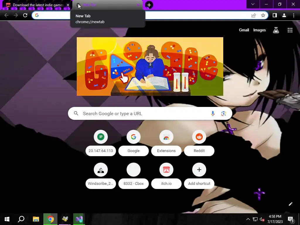300x225 pixels.
Task: Go back using the back arrow
Action: tap(6, 15)
